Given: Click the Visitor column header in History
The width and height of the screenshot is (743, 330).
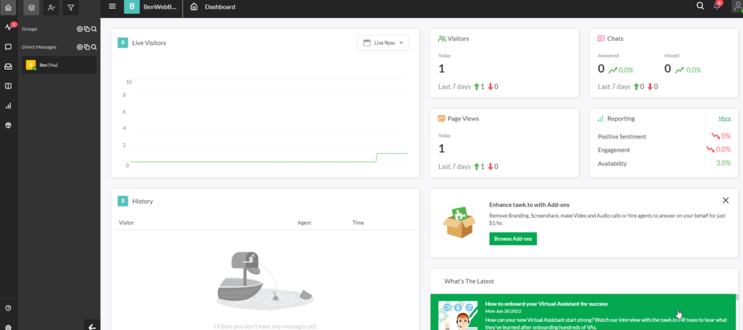Looking at the screenshot, I should pyautogui.click(x=126, y=223).
